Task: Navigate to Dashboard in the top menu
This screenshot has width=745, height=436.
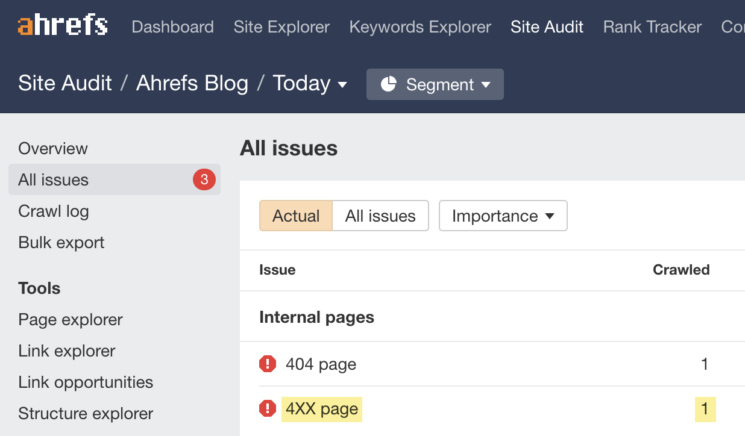Action: (172, 26)
